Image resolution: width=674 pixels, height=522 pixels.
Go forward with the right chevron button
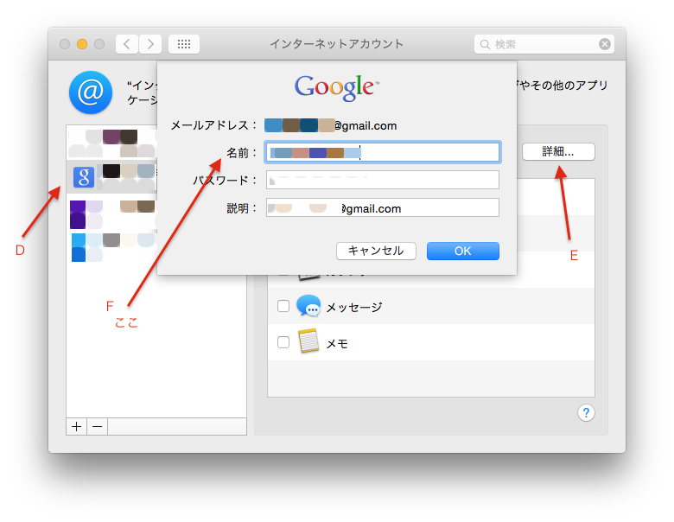coord(150,44)
